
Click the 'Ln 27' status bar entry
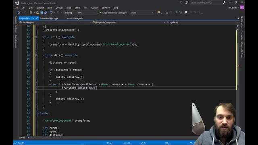pyautogui.click(x=110, y=143)
